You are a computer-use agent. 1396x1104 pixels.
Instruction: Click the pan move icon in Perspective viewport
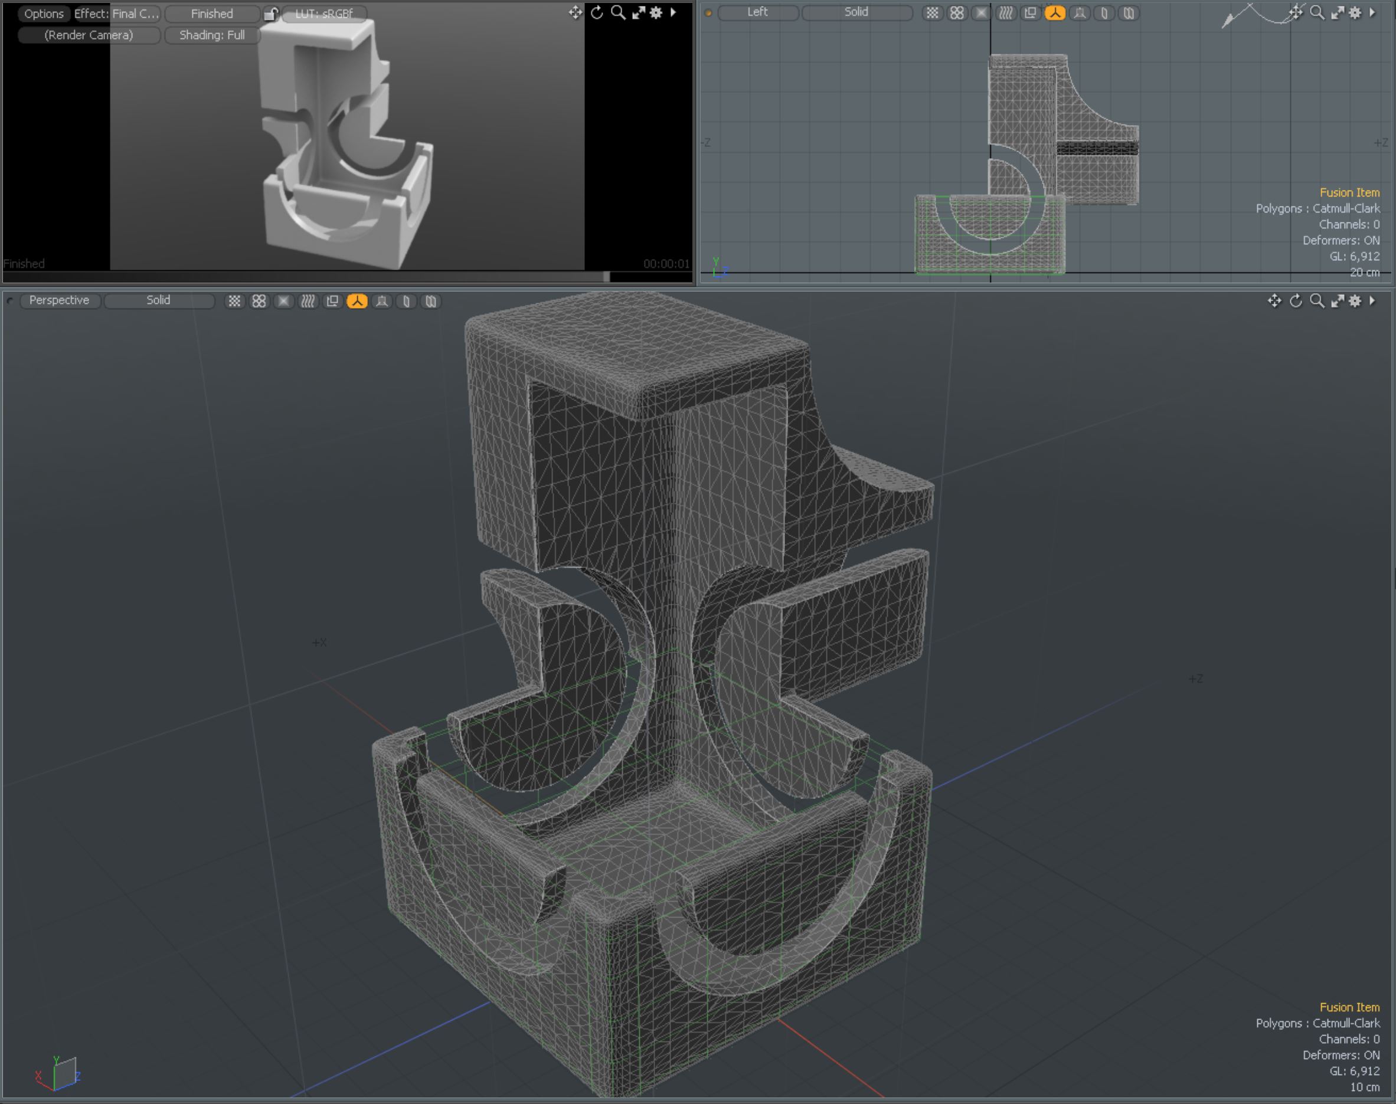tap(1274, 300)
